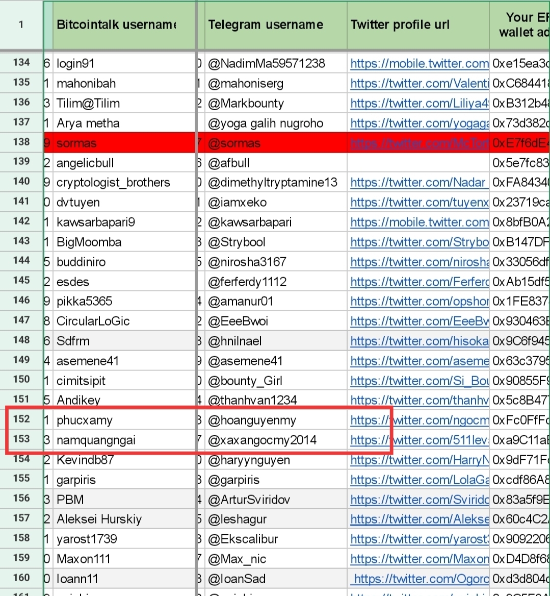Click the Arya metha cell
This screenshot has width=550, height=596.
point(124,123)
